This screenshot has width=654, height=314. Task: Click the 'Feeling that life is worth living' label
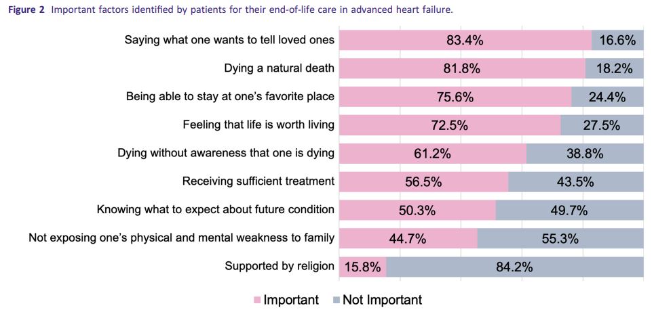[258, 125]
